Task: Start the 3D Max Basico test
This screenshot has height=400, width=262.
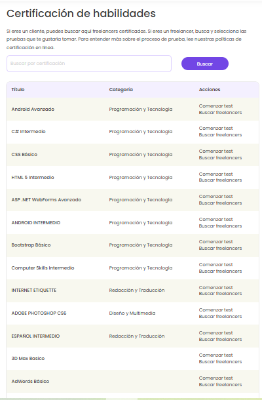Action: 216,355
